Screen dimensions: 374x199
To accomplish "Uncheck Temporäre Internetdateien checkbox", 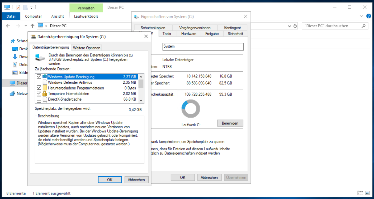I will 39,93.
